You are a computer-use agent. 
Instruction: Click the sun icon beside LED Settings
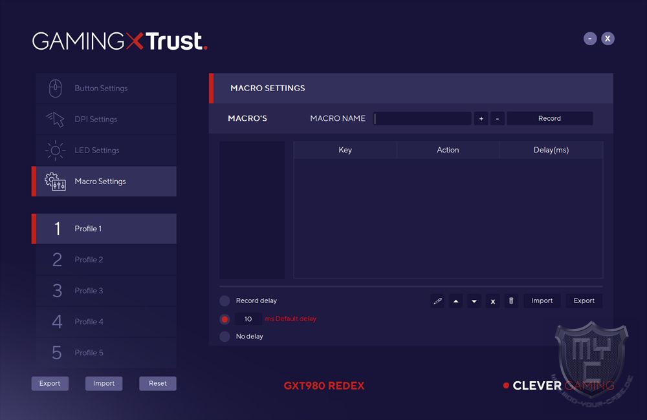point(55,151)
